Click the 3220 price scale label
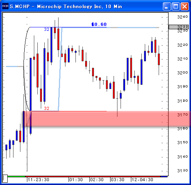Screen dimensions: 191x185 click(183, 45)
